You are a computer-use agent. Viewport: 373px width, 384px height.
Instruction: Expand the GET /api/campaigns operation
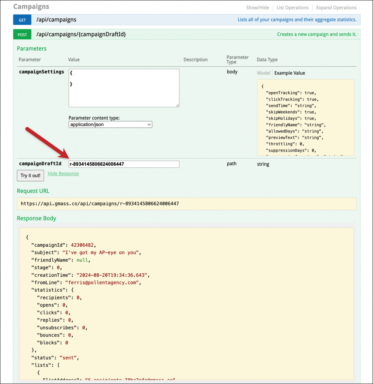point(56,19)
